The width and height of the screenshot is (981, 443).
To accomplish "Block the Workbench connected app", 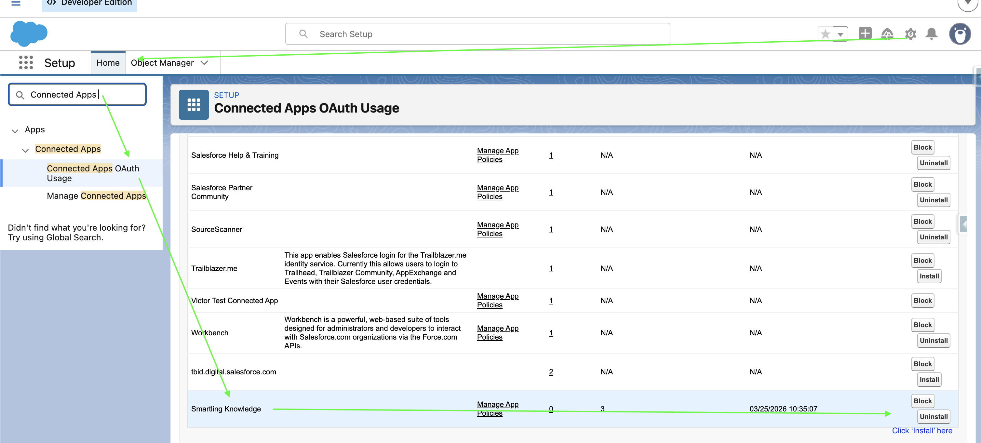I will (922, 325).
